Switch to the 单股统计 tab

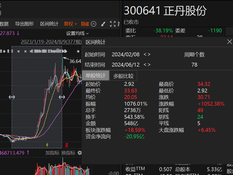tap(96, 76)
